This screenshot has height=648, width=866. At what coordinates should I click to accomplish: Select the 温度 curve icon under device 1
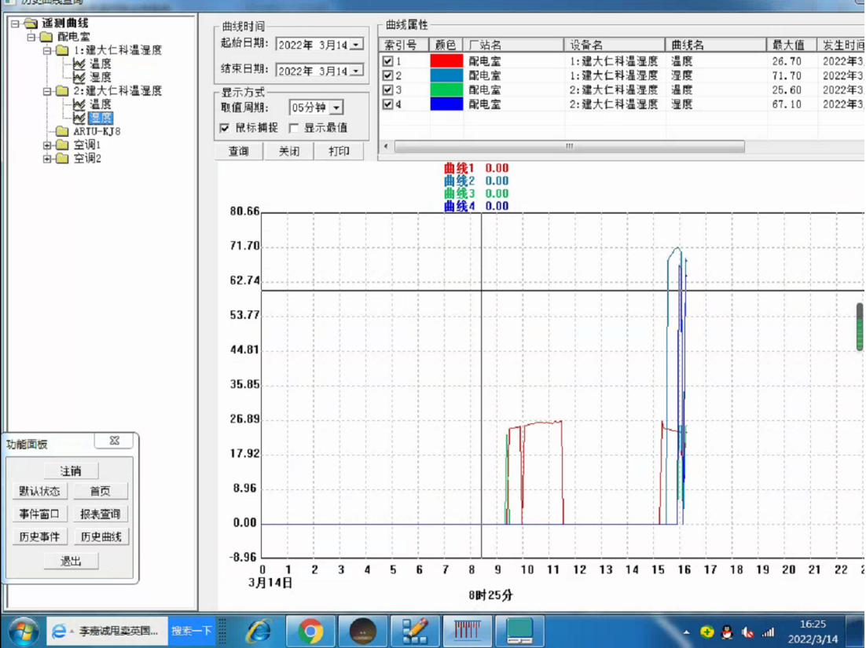point(79,64)
